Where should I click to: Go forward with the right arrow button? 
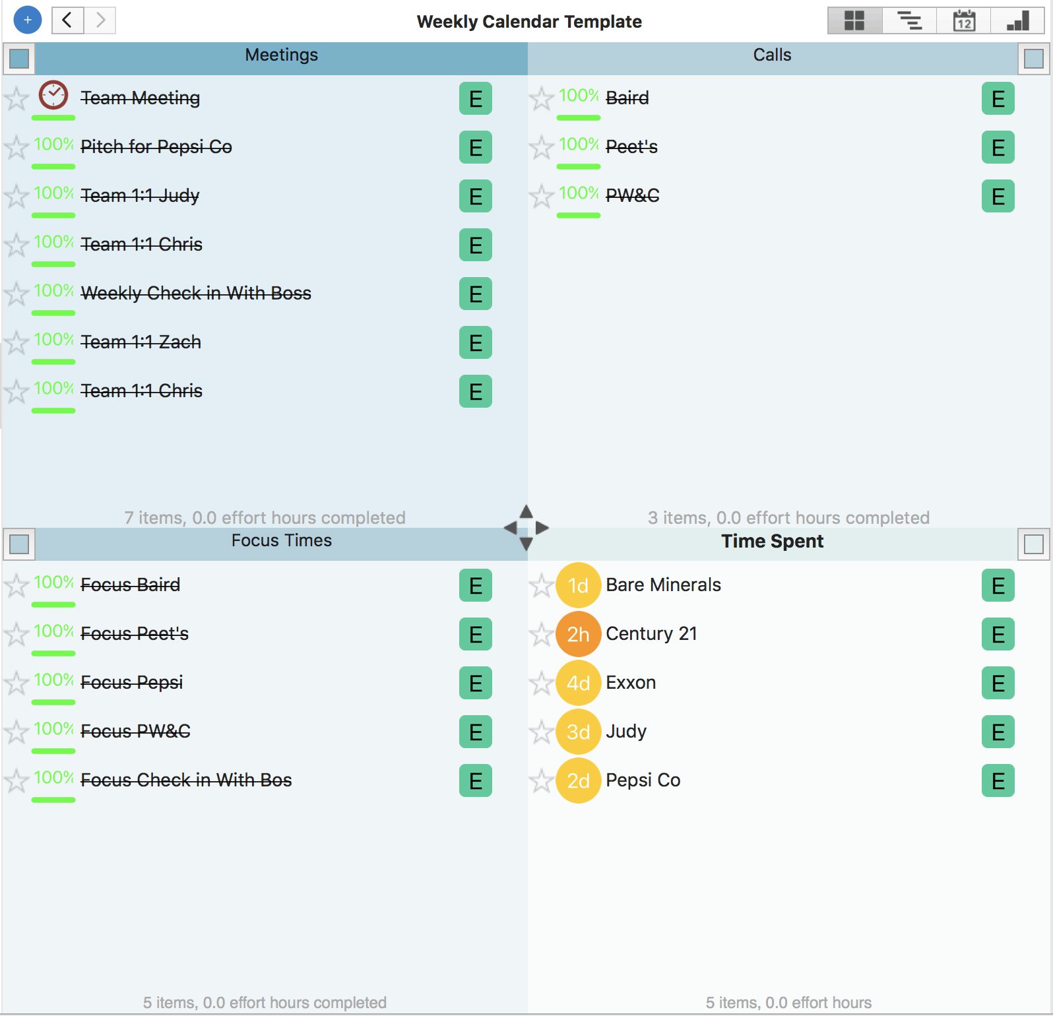tap(100, 20)
